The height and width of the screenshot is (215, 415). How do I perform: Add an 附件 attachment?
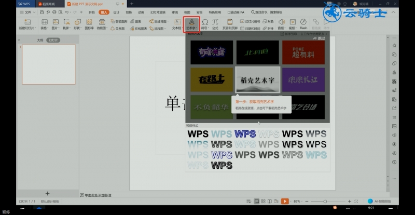pos(268,29)
